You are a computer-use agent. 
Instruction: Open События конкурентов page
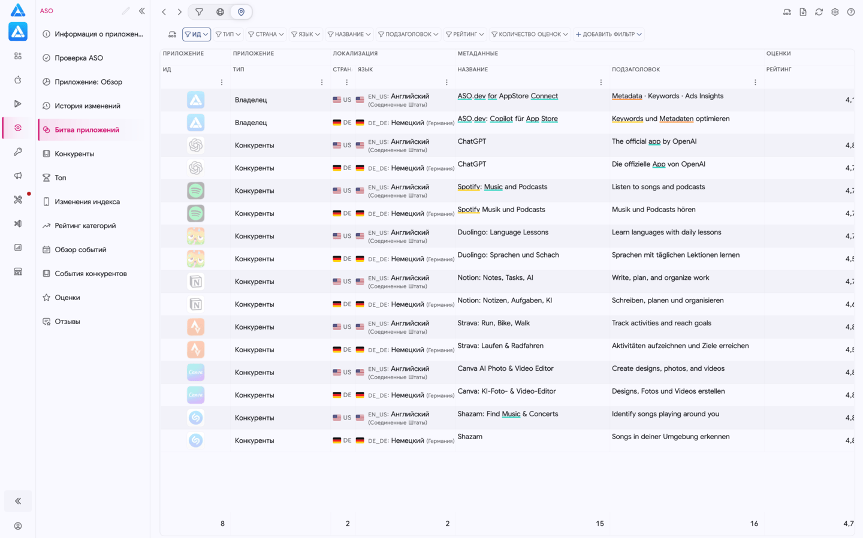93,274
